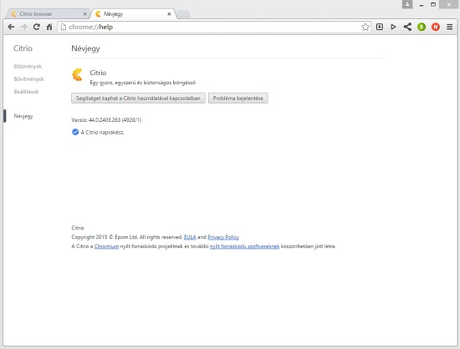Click the user profile icon in title bar
Image resolution: width=460 pixels, height=349 pixels.
[x=407, y=4]
